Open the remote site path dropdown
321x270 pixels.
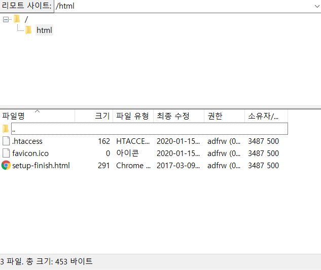pos(317,7)
